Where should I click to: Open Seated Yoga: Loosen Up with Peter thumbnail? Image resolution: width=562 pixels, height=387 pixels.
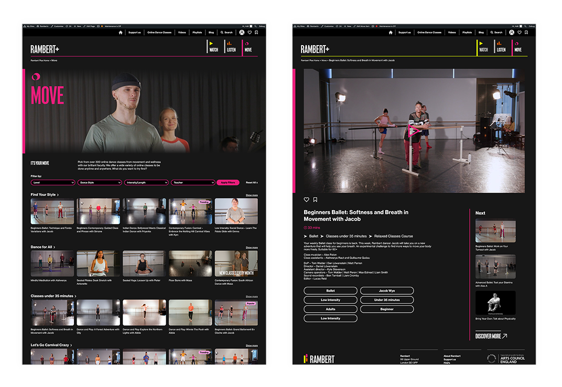(x=145, y=263)
